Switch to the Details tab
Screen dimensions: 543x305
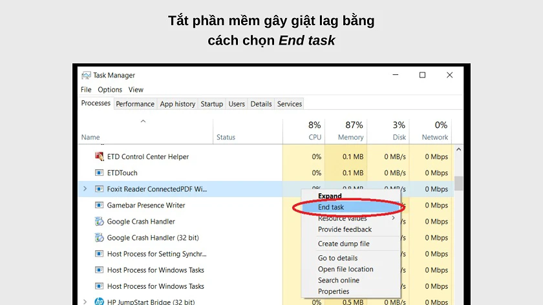point(261,104)
